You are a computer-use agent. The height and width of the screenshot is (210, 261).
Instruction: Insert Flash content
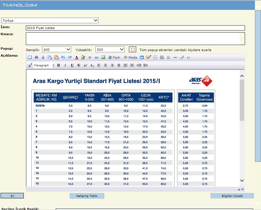114,58
